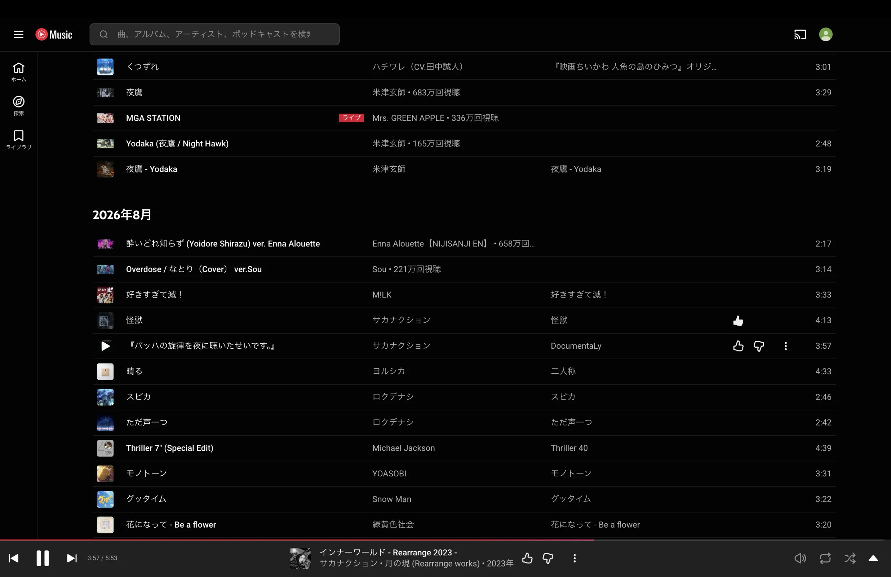891x577 pixels.
Task: Open ライブラリ in the sidebar
Action: [19, 140]
